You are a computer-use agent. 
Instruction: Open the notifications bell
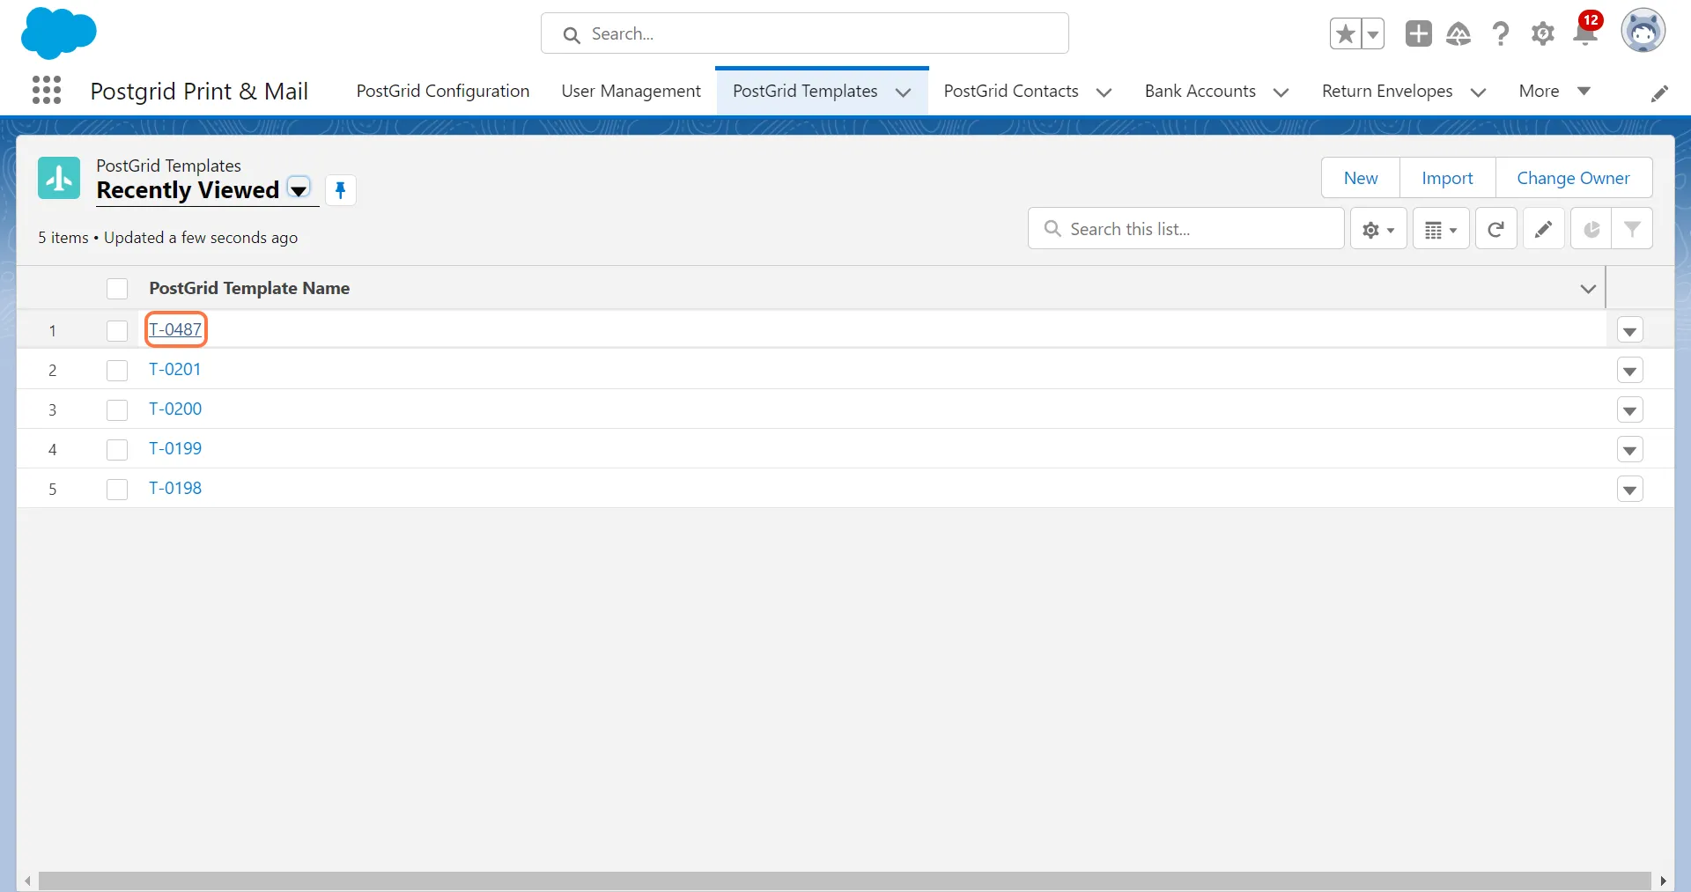1585,33
